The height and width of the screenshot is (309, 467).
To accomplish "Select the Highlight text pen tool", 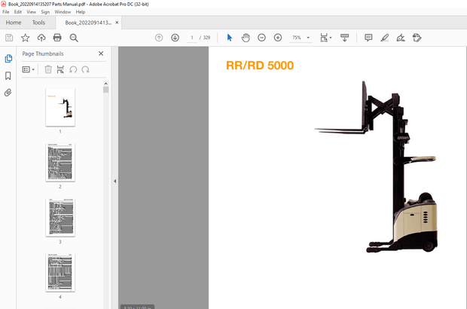I will coord(385,38).
